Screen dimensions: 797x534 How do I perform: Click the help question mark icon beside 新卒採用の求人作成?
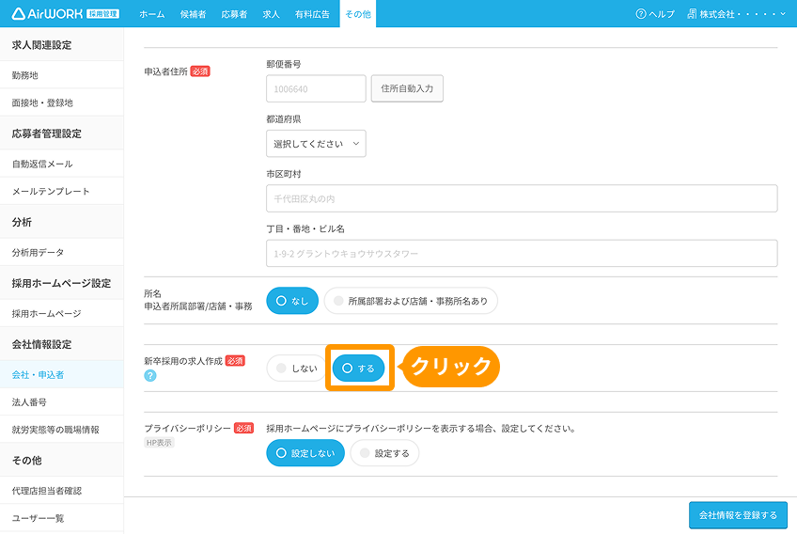coord(149,376)
